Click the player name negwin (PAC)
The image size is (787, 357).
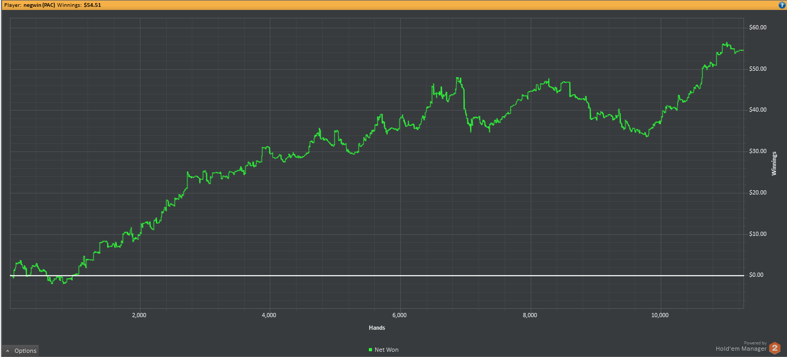click(x=39, y=4)
